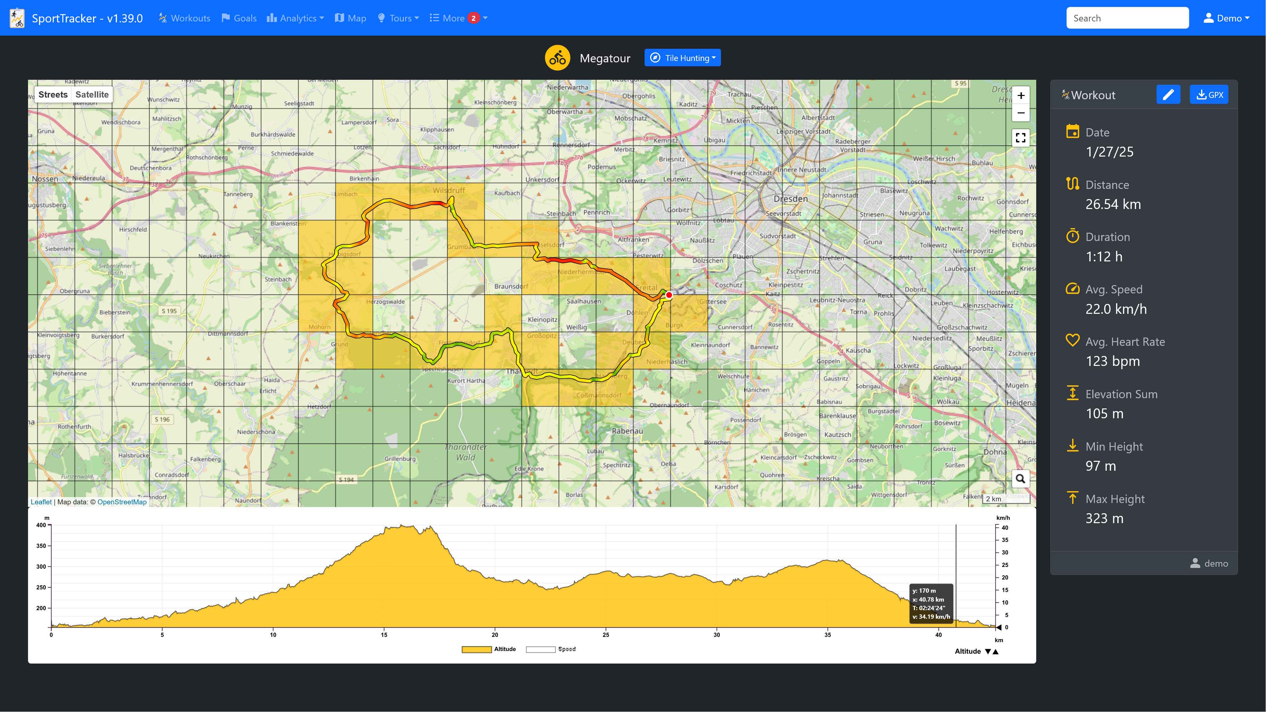1266x712 pixels.
Task: Click the red start marker on route
Action: tap(669, 295)
